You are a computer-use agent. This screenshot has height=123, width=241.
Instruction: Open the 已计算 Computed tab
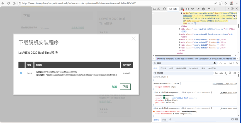point(163,68)
